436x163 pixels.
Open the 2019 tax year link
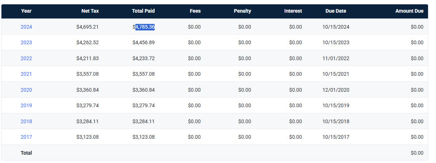tap(26, 105)
